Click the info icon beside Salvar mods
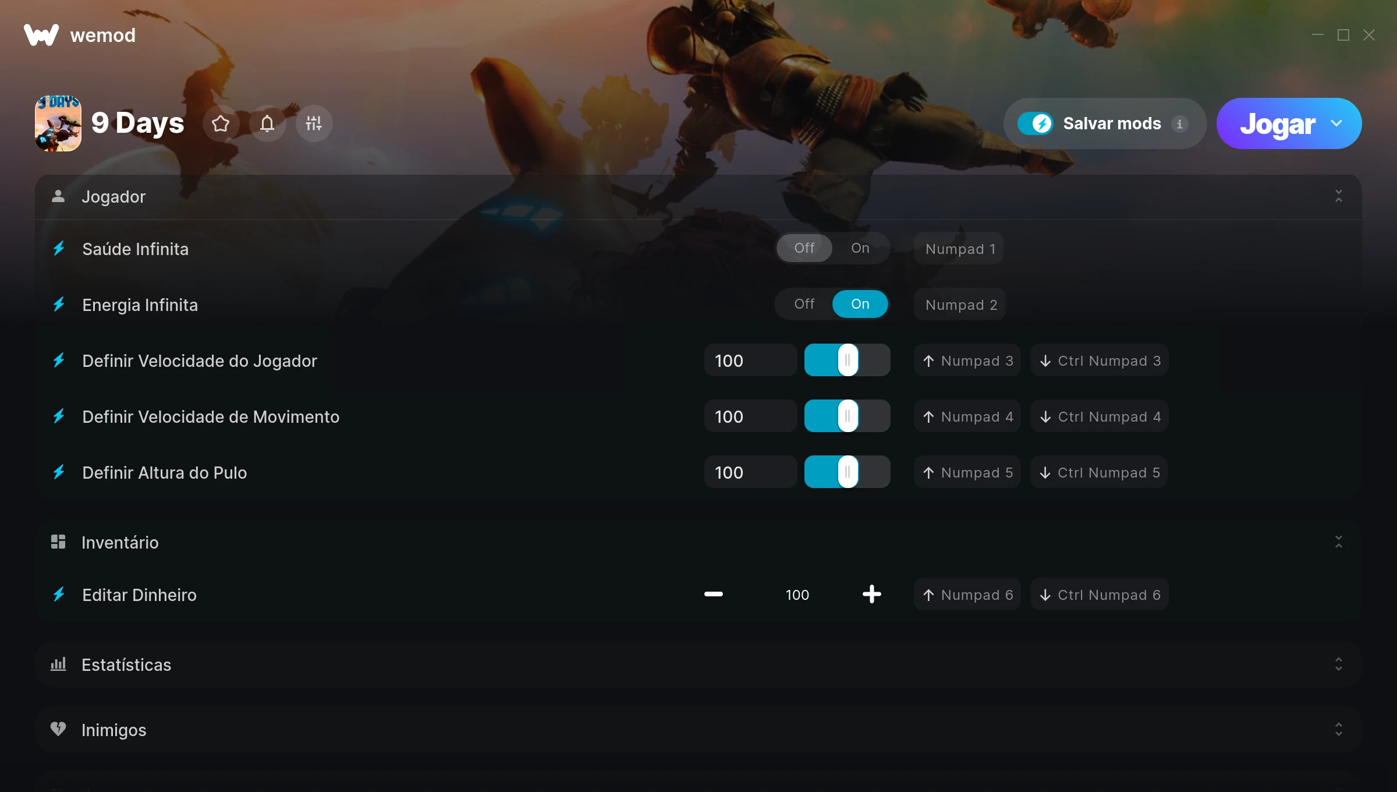Screen dimensions: 1397x792 click(1179, 124)
